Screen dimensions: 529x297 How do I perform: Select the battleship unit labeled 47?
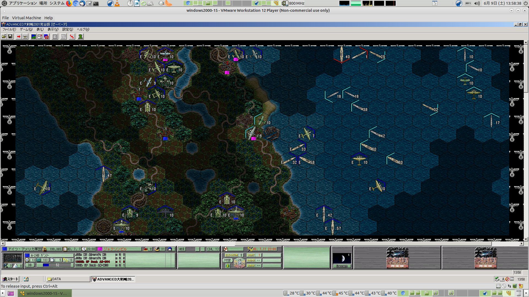pos(103,174)
